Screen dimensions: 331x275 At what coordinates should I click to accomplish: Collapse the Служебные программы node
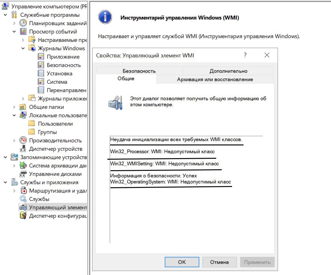5,15
